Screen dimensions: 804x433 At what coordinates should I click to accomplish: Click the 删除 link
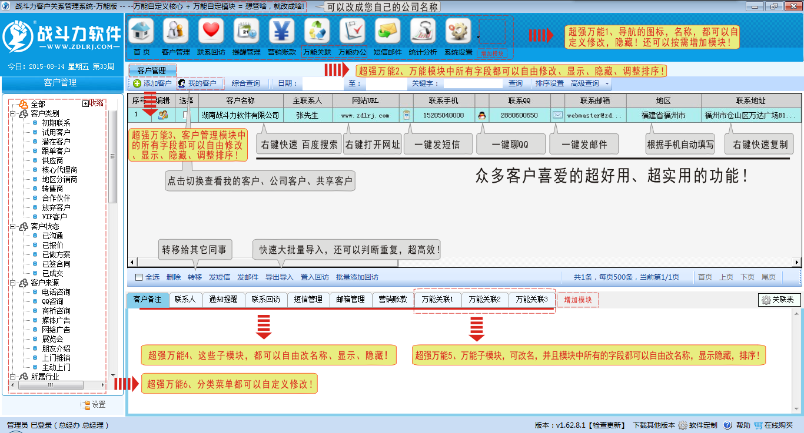pos(174,277)
